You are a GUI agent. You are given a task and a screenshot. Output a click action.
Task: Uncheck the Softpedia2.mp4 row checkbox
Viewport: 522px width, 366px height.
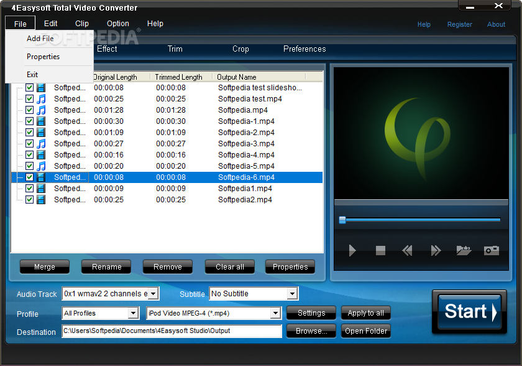tap(29, 200)
